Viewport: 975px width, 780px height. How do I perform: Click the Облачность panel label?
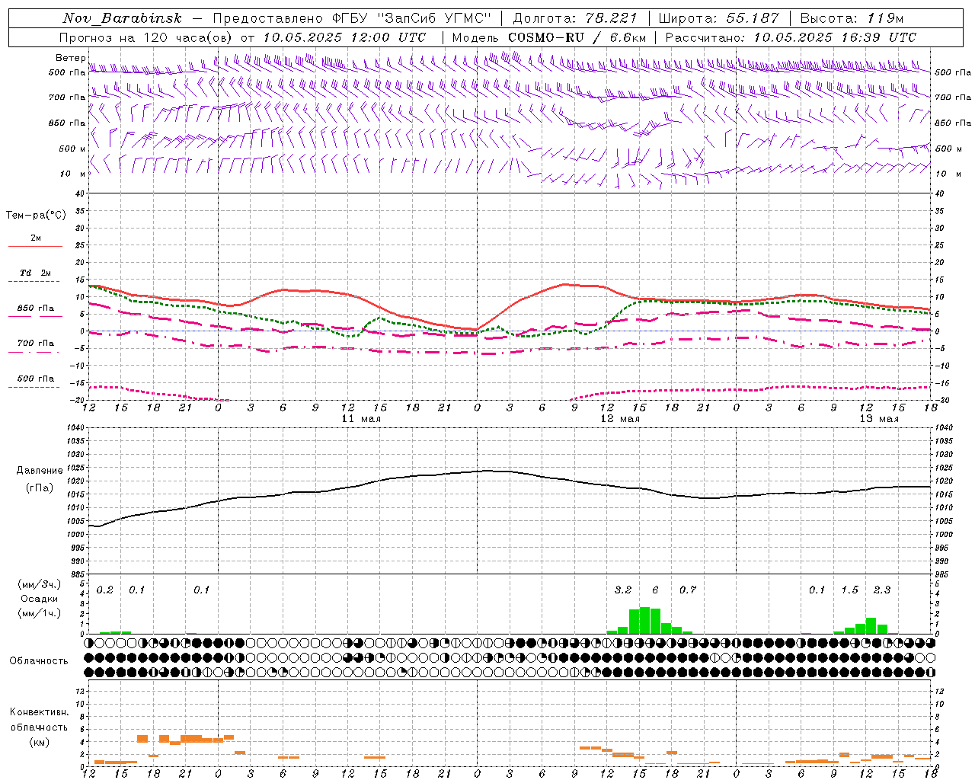click(39, 661)
